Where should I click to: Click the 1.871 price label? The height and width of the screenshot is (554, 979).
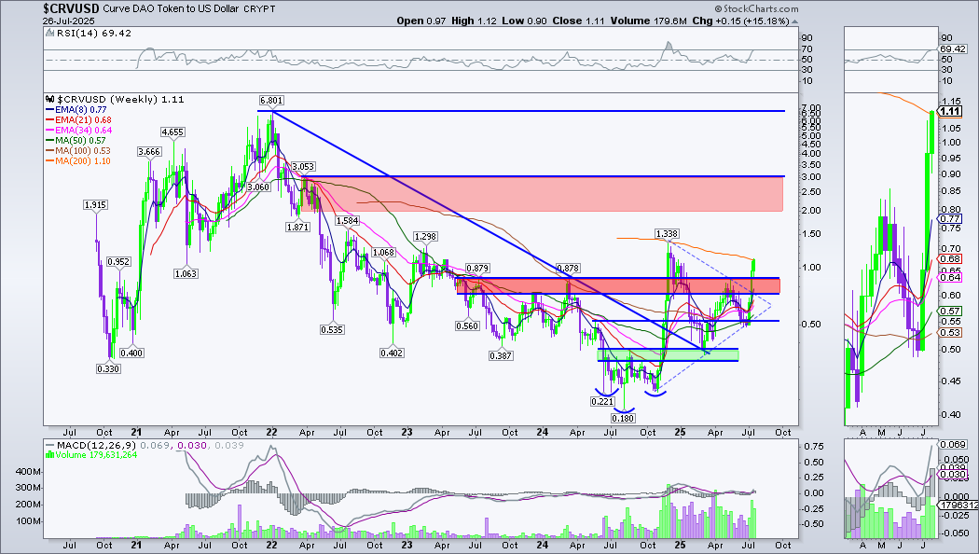tap(297, 228)
